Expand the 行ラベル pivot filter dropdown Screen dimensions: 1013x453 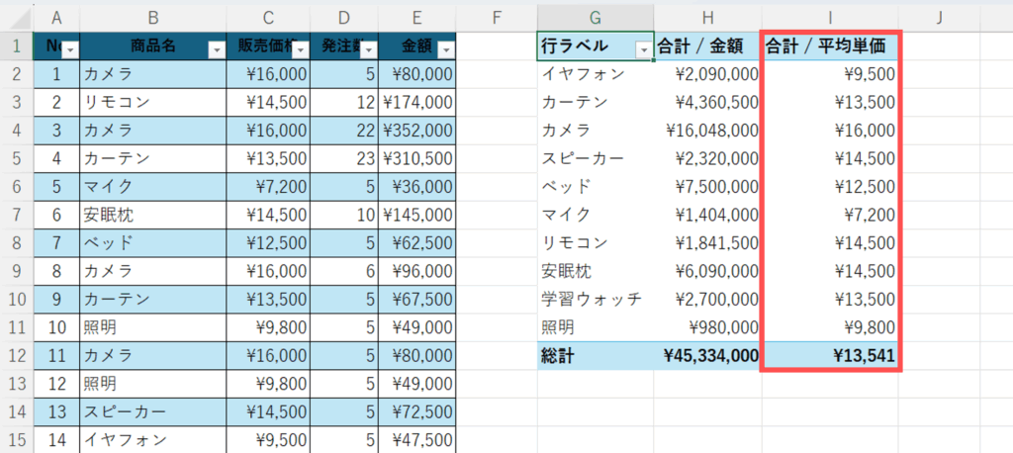644,49
